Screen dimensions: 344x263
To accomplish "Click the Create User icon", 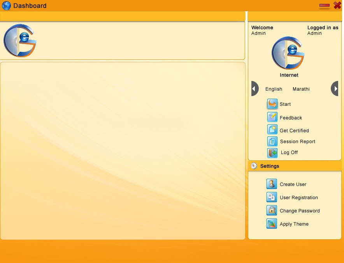I will pyautogui.click(x=271, y=184).
